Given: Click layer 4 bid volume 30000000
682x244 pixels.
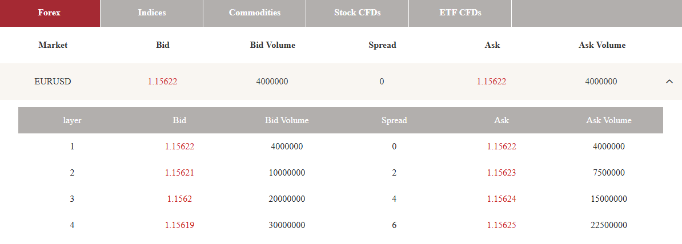Looking at the screenshot, I should (x=287, y=225).
